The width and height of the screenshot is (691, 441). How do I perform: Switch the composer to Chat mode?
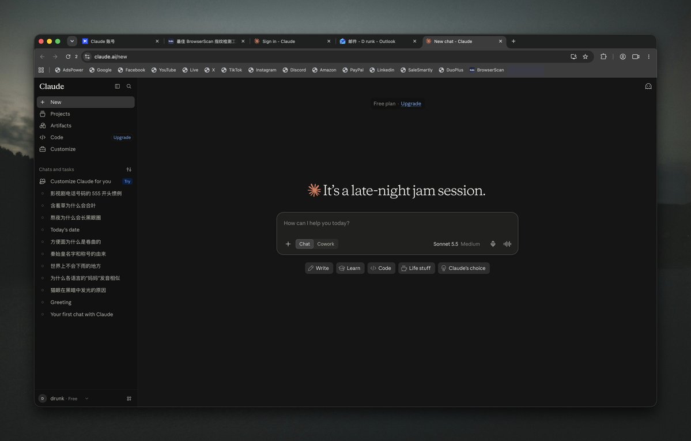304,244
